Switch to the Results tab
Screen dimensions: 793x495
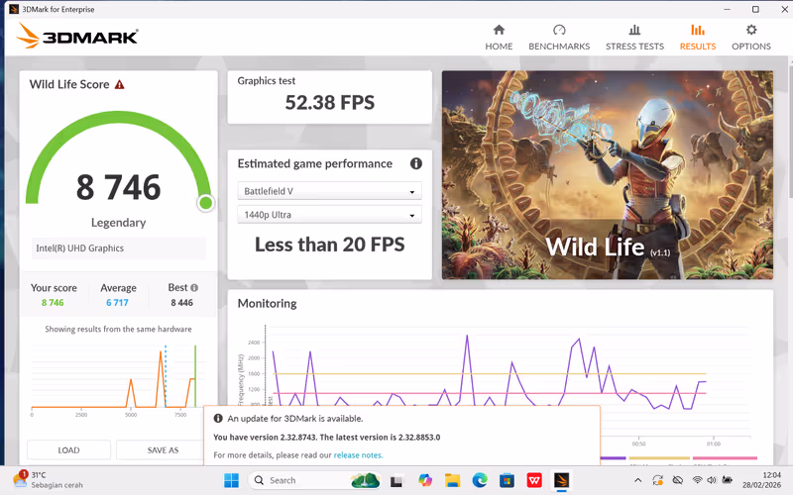tap(697, 38)
